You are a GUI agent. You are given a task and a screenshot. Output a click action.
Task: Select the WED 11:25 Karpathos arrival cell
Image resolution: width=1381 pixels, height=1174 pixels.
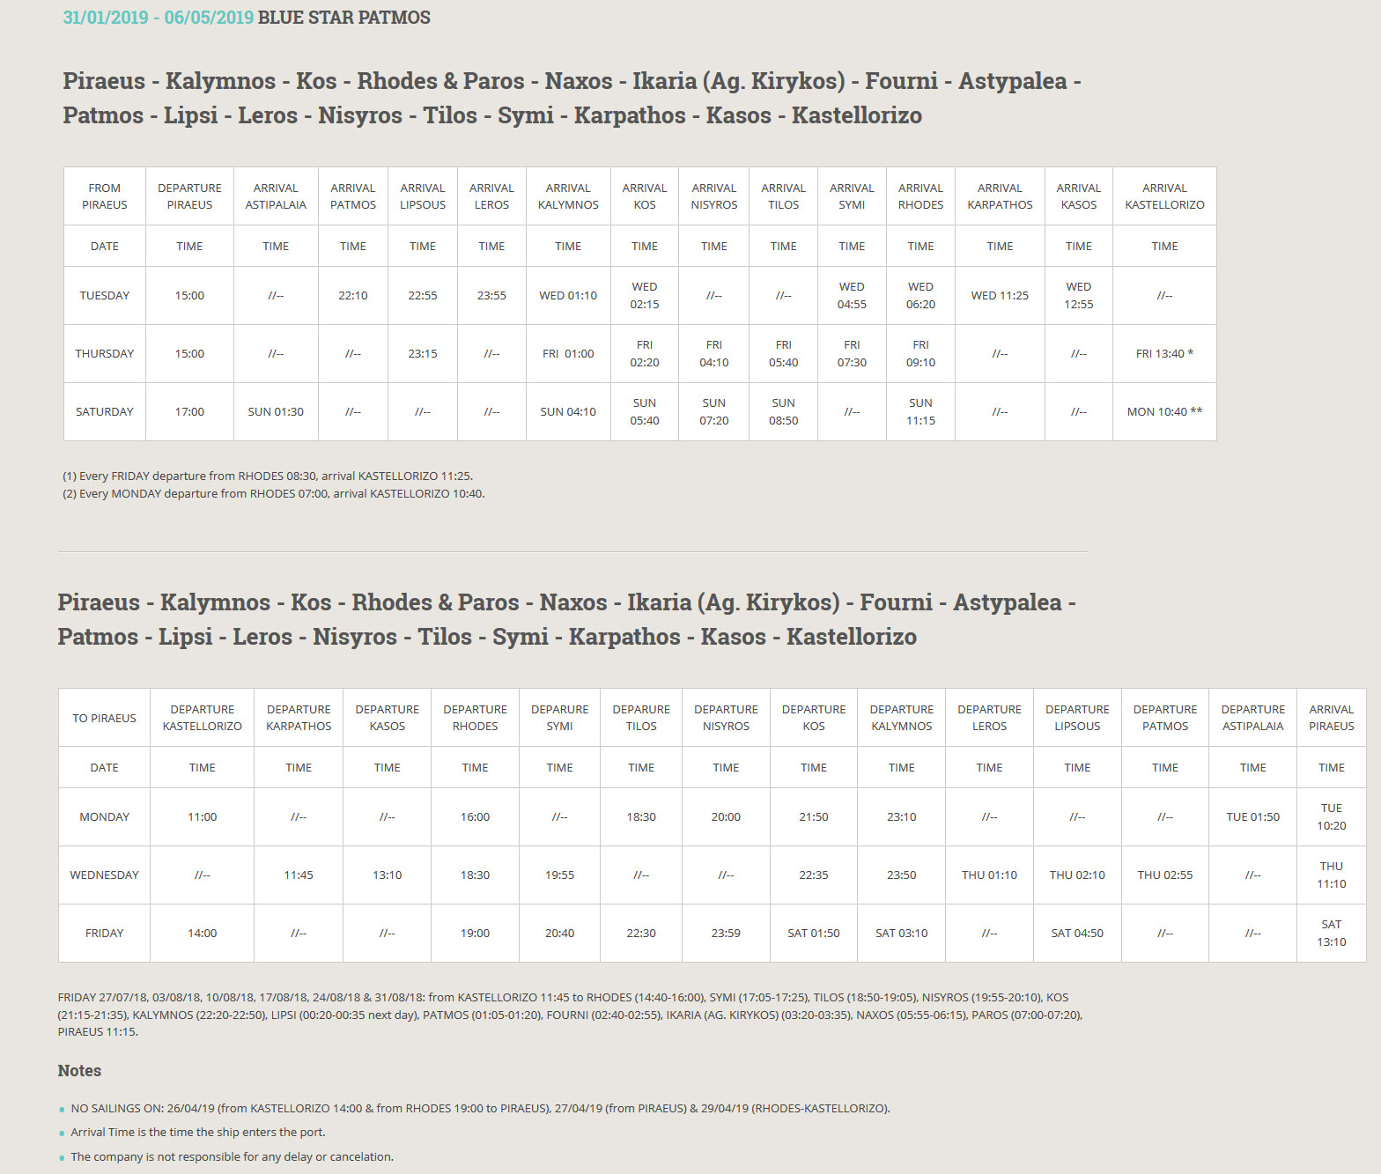pos(1000,296)
